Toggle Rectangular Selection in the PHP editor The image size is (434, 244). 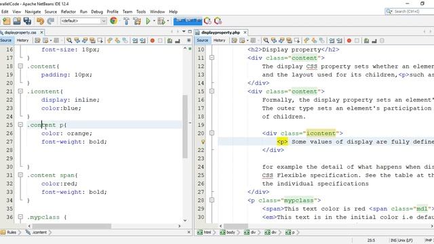[297, 41]
